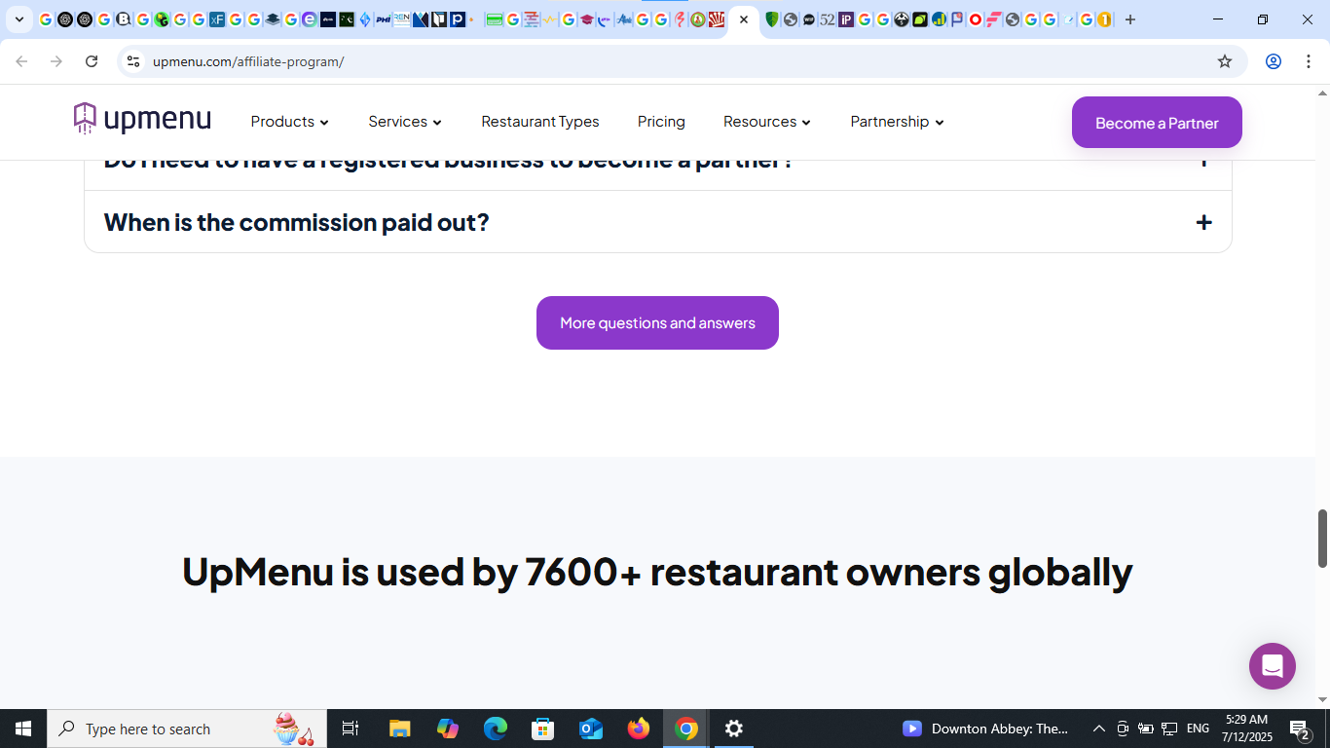The image size is (1330, 748).
Task: Open File Explorer from the taskbar
Action: (x=400, y=729)
